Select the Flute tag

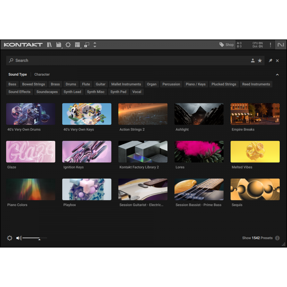coord(86,84)
